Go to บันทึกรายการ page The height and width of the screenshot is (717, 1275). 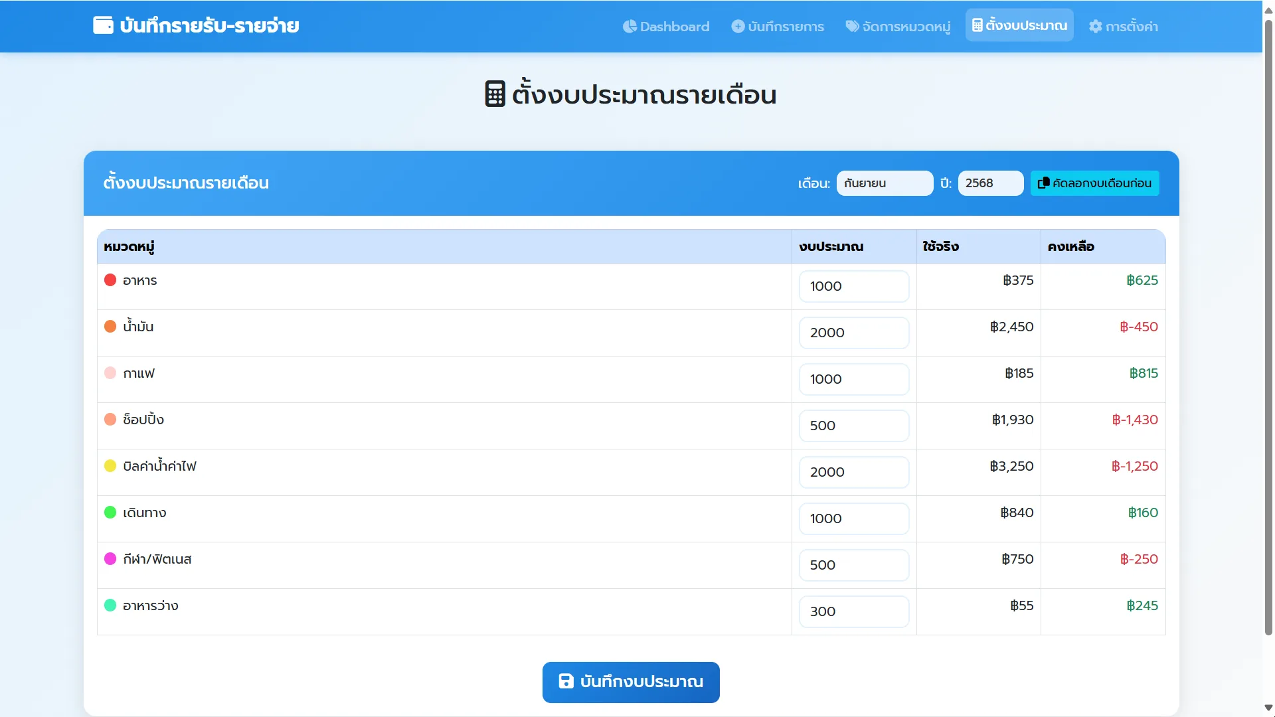(x=778, y=27)
